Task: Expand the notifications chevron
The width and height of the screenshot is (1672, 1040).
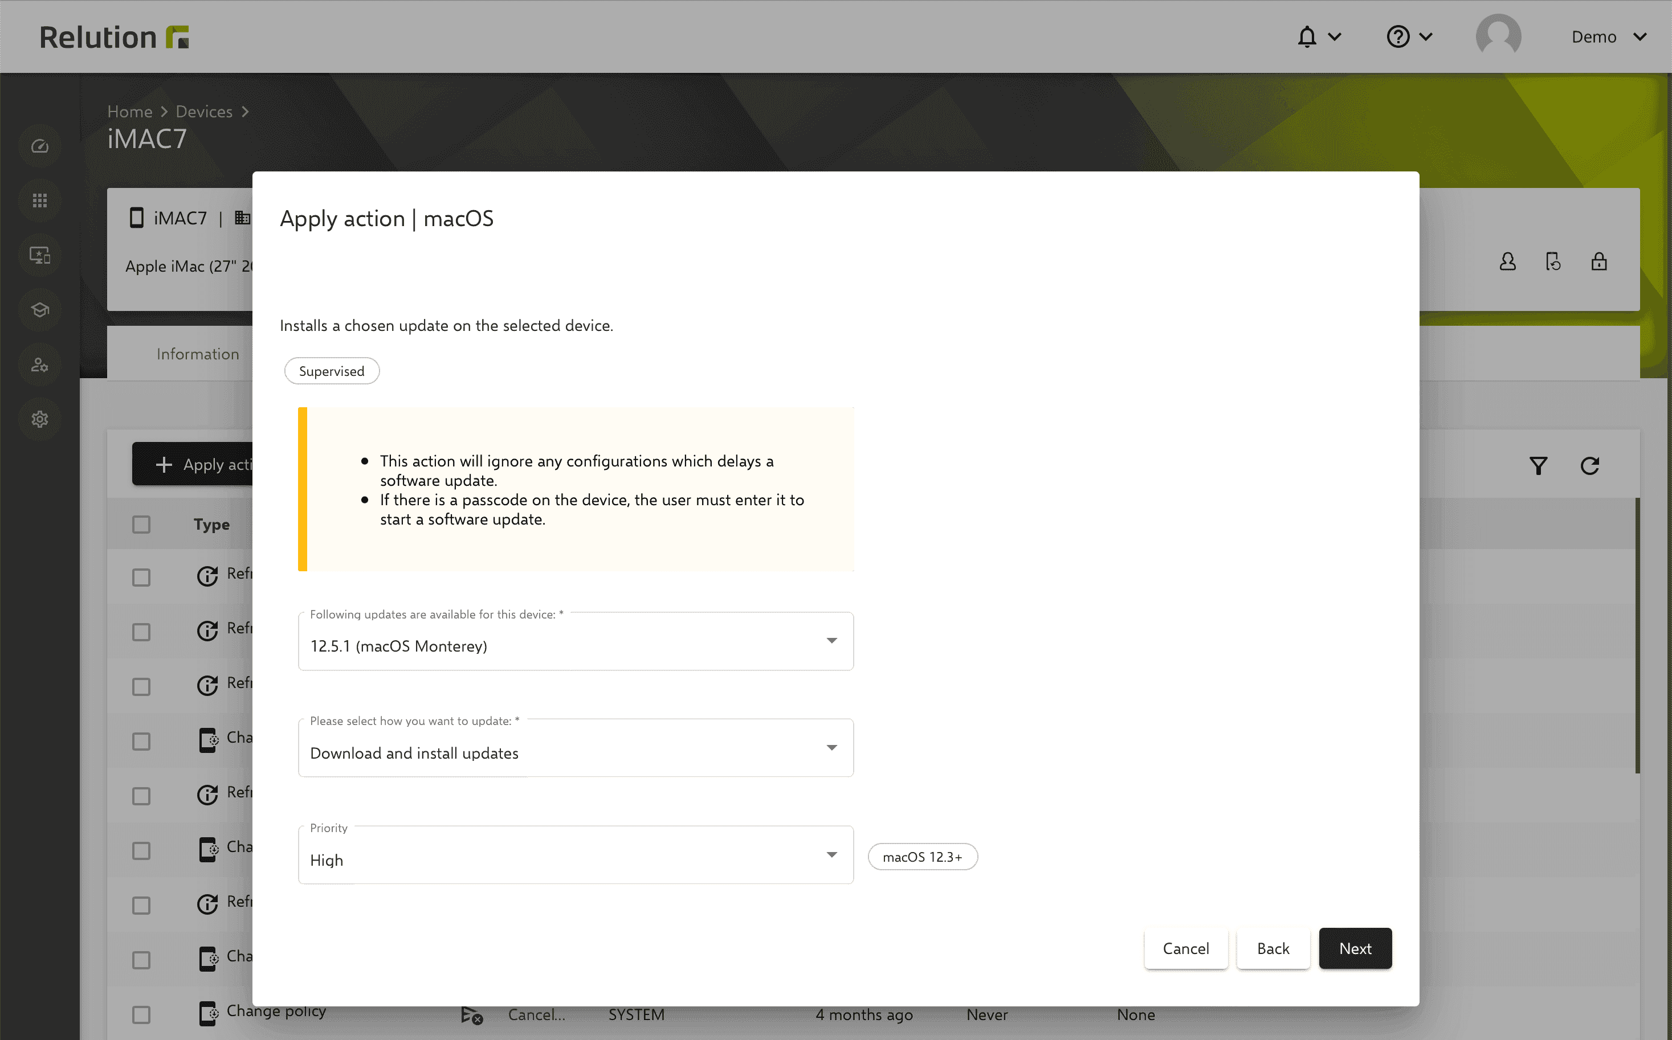Action: click(1334, 36)
